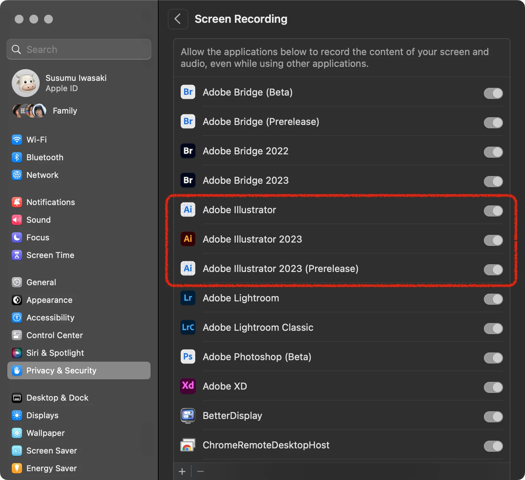Viewport: 525px width, 480px height.
Task: Click the Adobe XD app icon
Action: (188, 386)
